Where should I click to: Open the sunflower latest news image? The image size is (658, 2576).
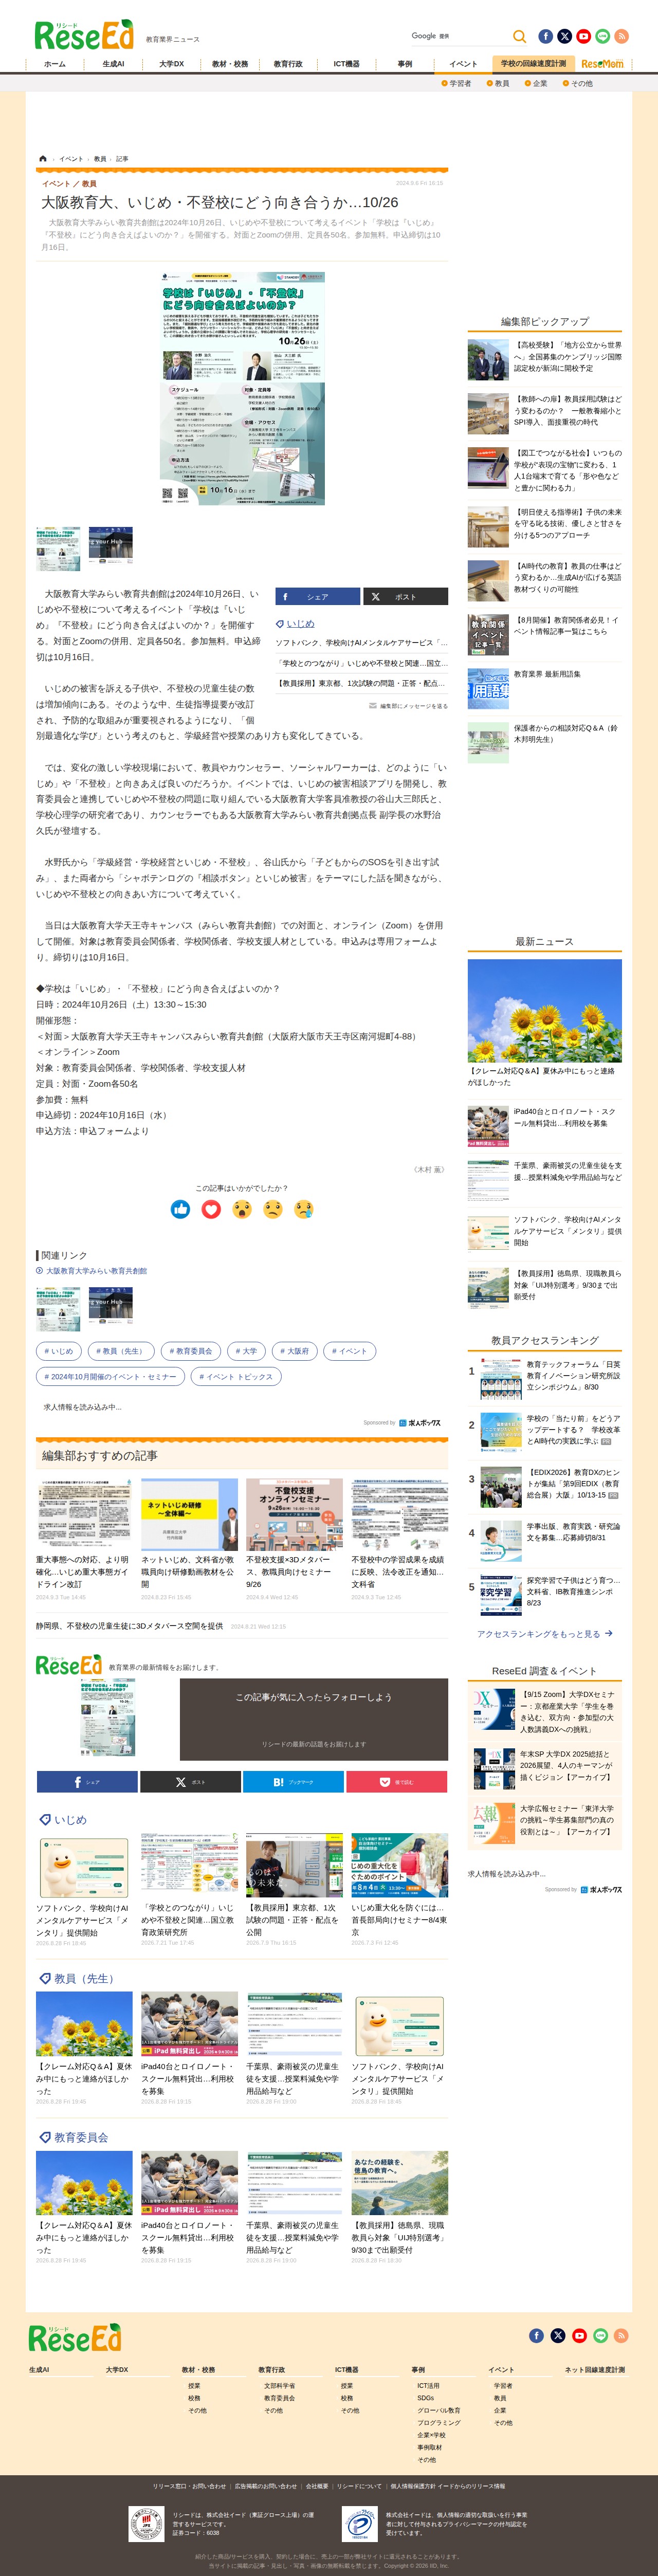[545, 1011]
